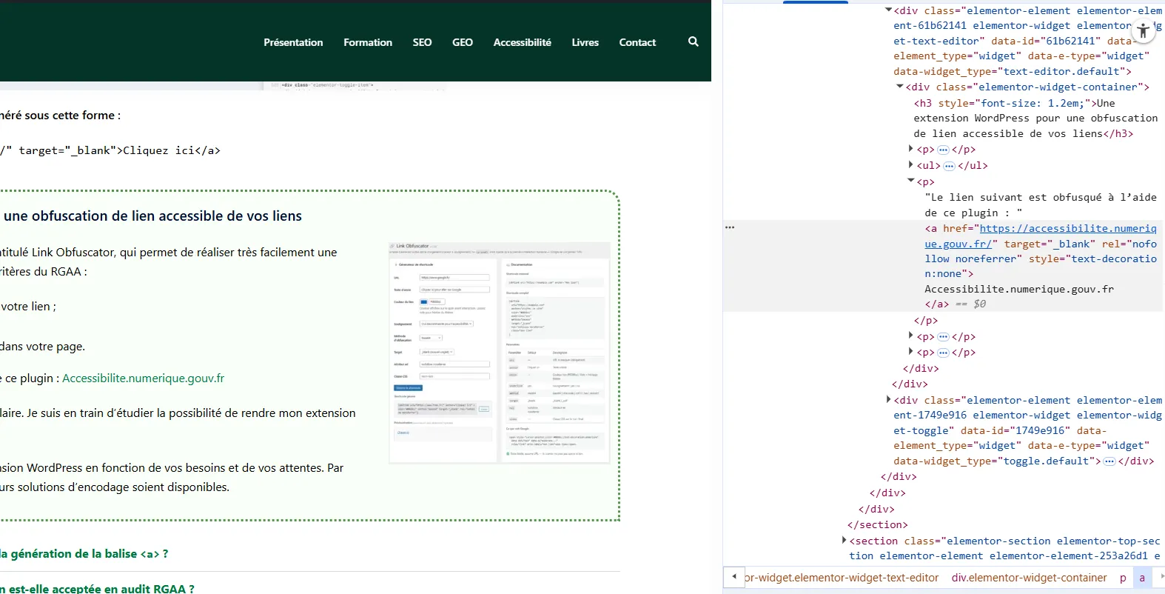The height and width of the screenshot is (594, 1165).
Task: Expand the ul node in the DOM tree
Action: pos(910,165)
